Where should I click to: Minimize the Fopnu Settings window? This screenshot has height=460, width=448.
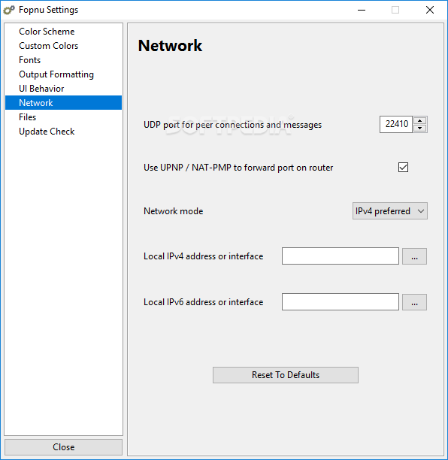pyautogui.click(x=362, y=10)
